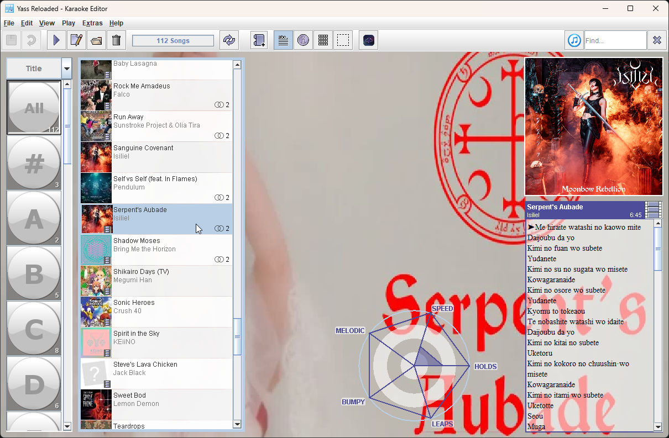
Task: Select Rock Me Amadeus by Falco
Action: (x=156, y=96)
